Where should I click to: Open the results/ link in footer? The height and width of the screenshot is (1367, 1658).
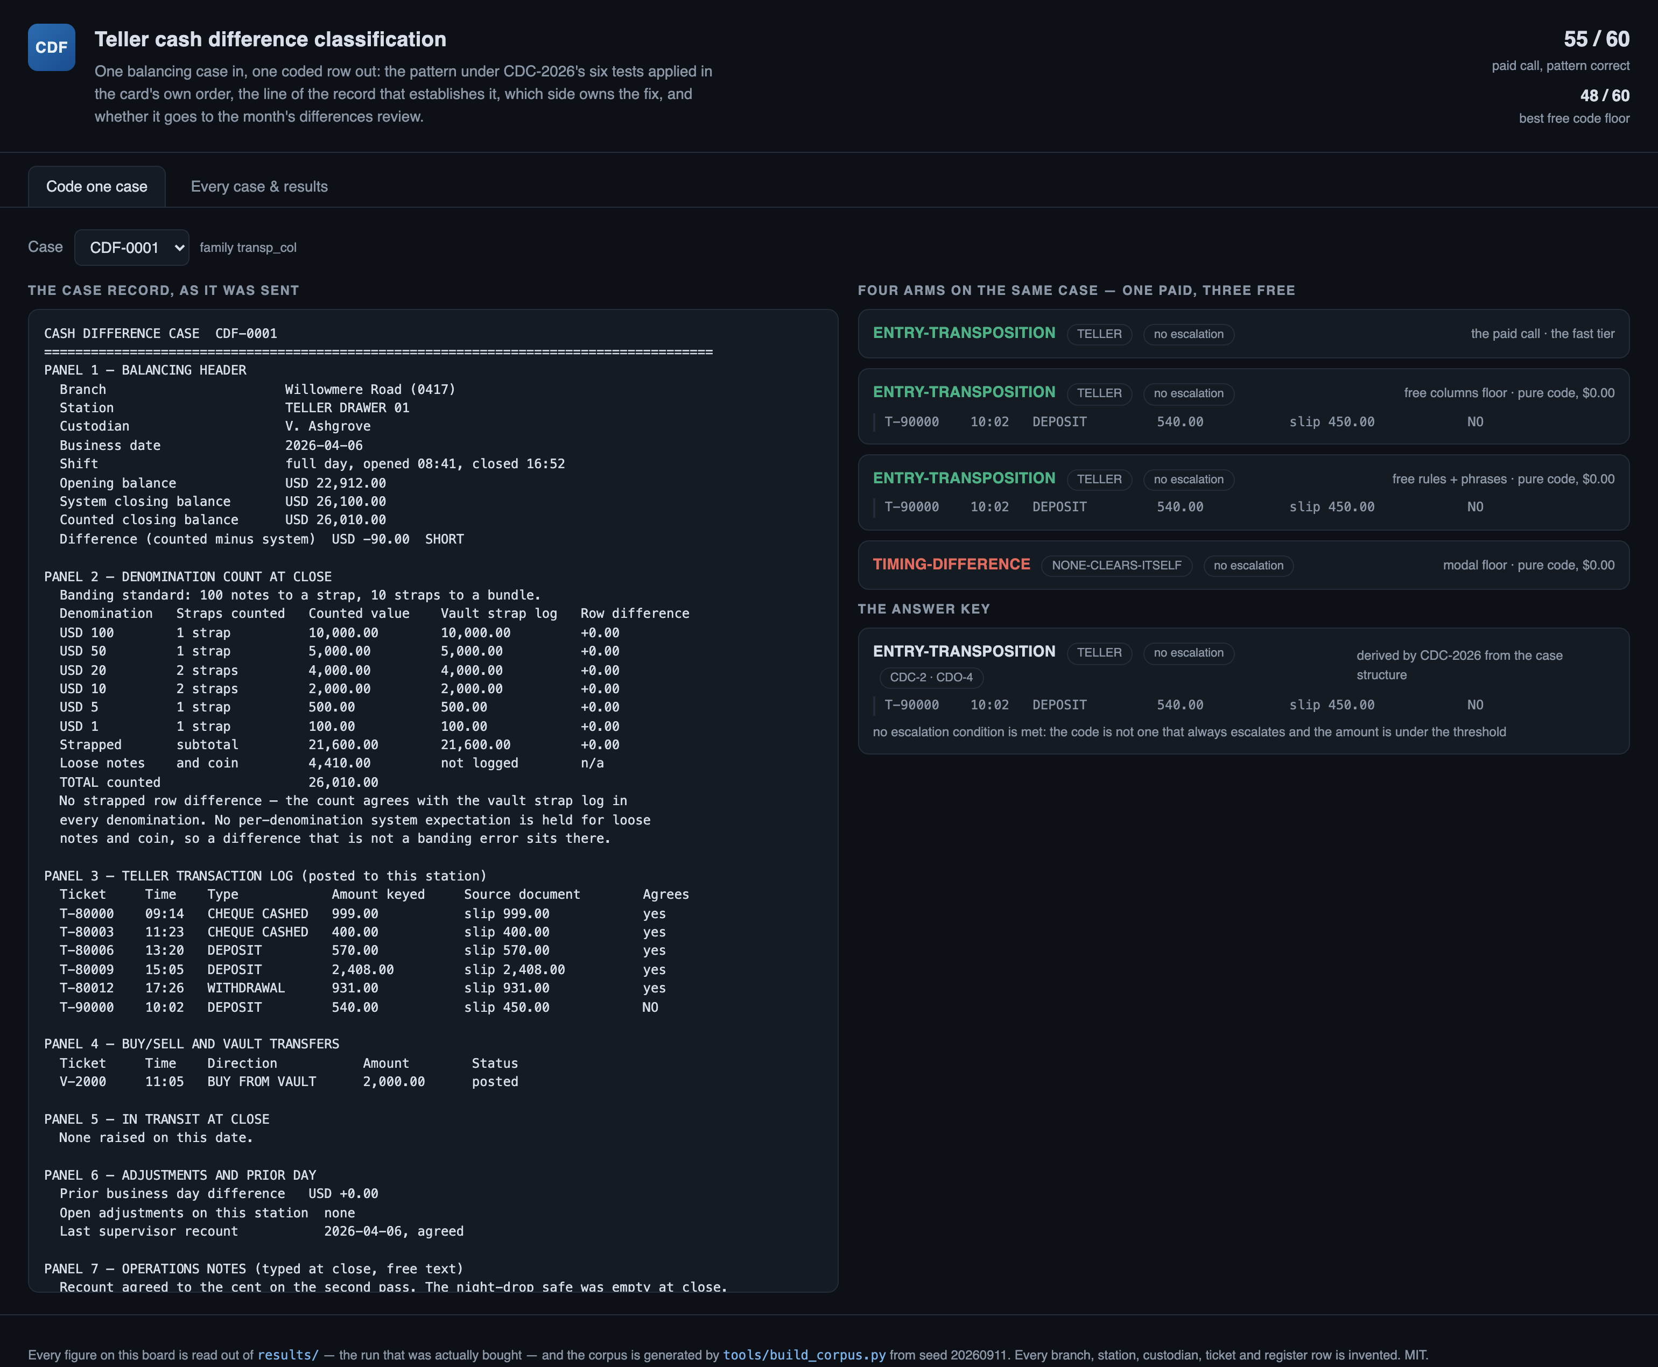(287, 1355)
